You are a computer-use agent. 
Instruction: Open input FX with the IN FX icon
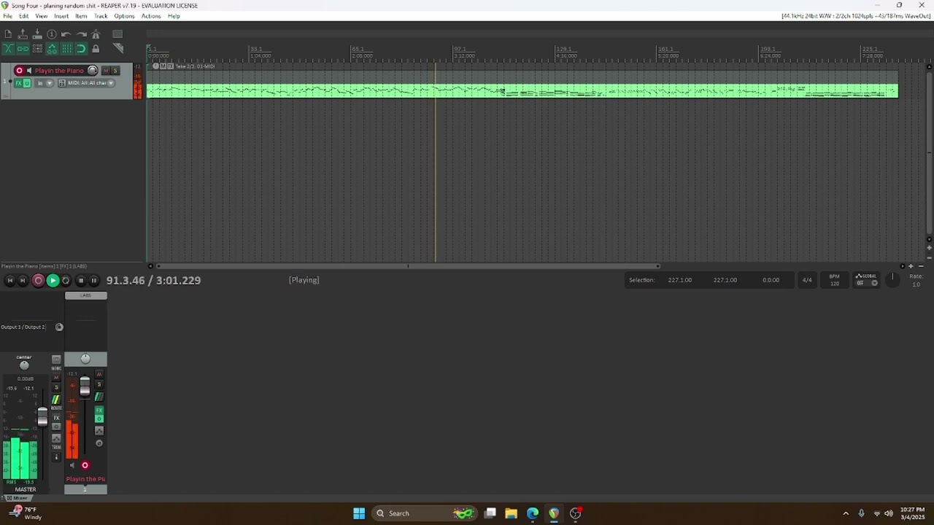click(62, 83)
